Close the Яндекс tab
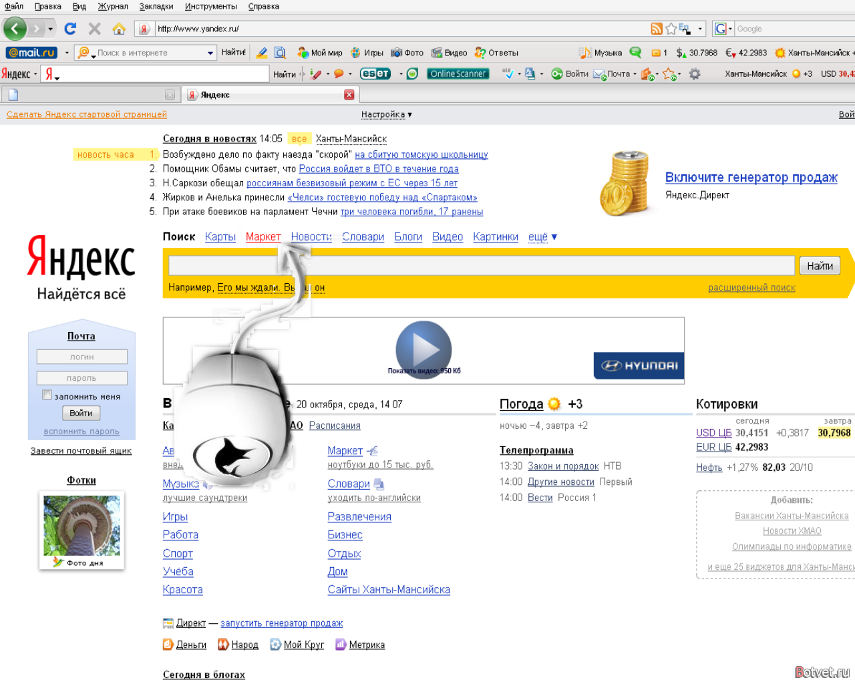This screenshot has width=855, height=684. click(349, 95)
